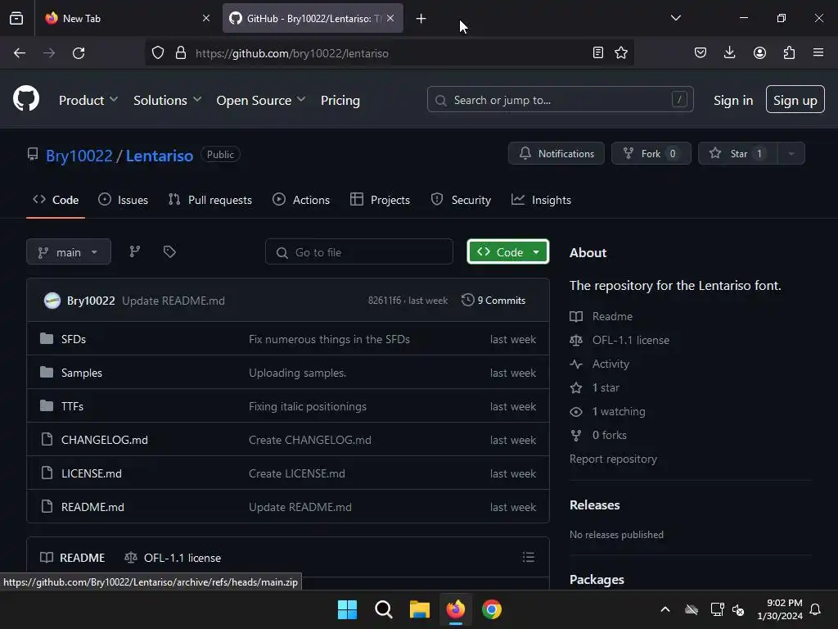Expand the Star lists dropdown arrow
This screenshot has height=629, width=838.
tap(791, 153)
